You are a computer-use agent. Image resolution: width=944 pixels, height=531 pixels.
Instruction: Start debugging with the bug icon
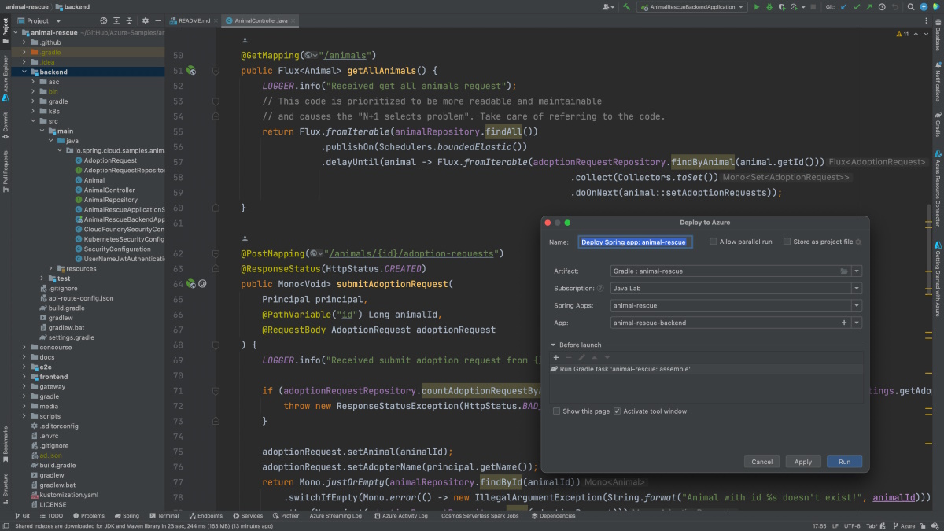point(769,7)
